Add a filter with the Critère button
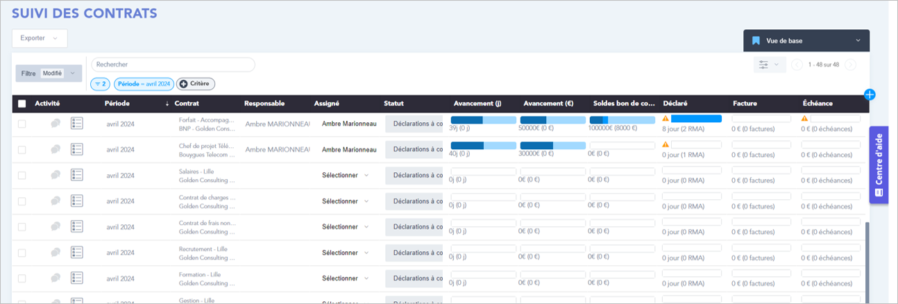Viewport: 898px width, 304px height. coord(196,84)
